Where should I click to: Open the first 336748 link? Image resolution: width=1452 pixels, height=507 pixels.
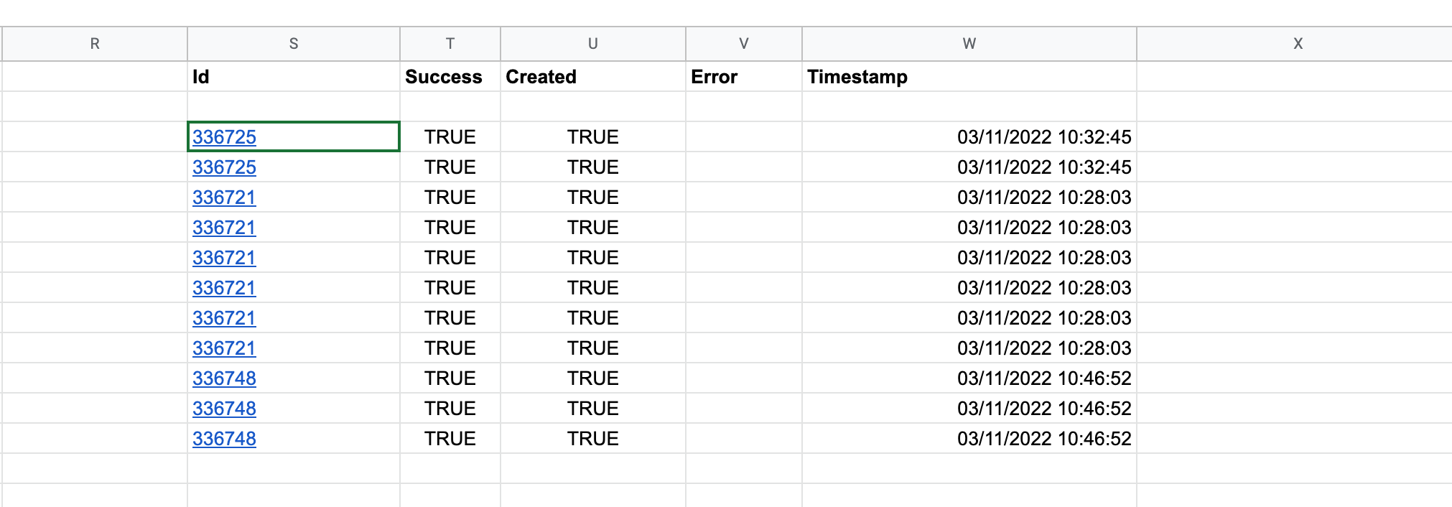click(224, 378)
